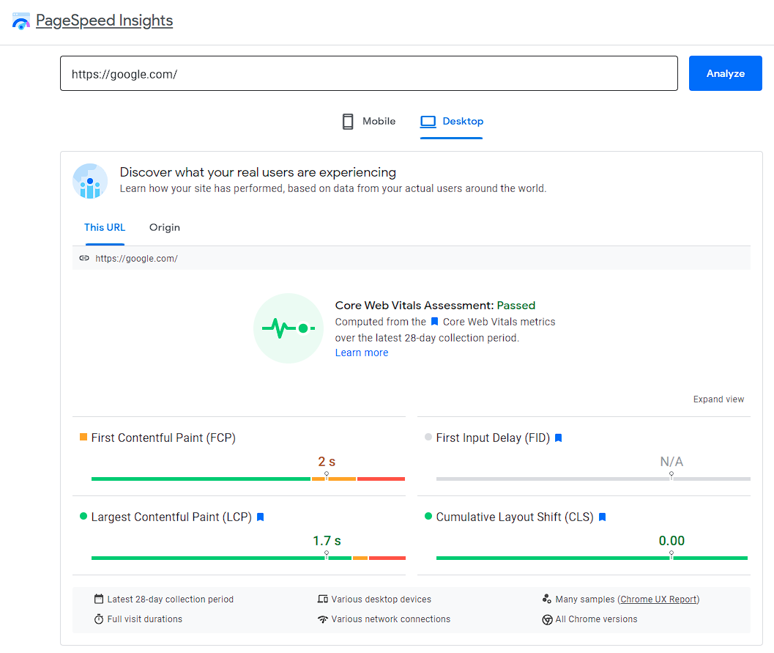Open the Cumulative Layout Shift (CLS) label

[x=514, y=517]
